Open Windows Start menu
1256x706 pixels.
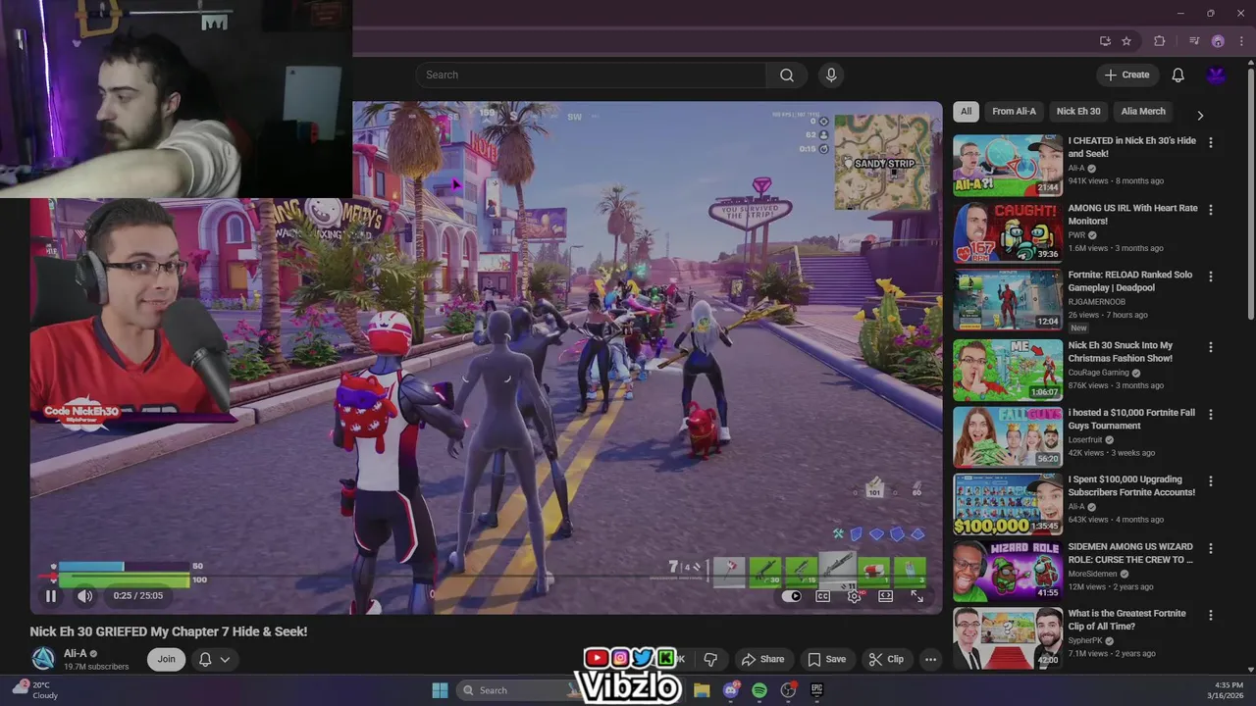[440, 690]
